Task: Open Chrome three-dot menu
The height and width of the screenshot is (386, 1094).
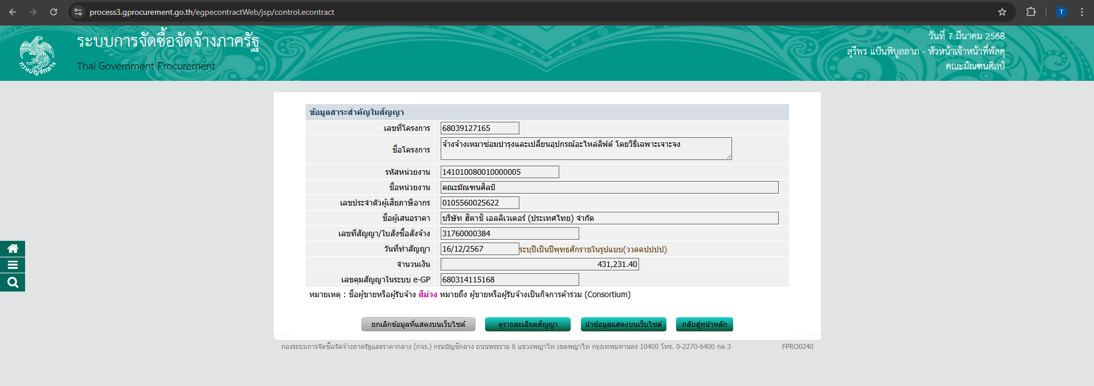Action: (x=1082, y=12)
